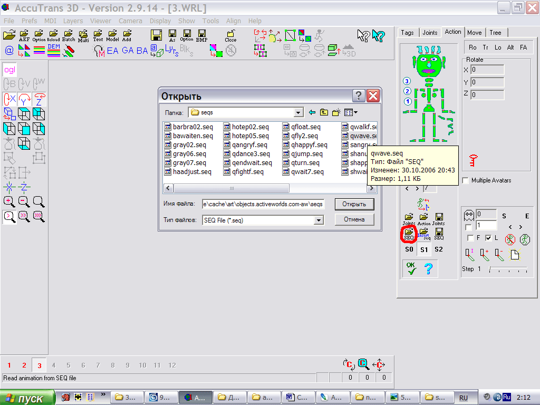Click the @ toolbar icon
540x405 pixels.
click(x=9, y=51)
